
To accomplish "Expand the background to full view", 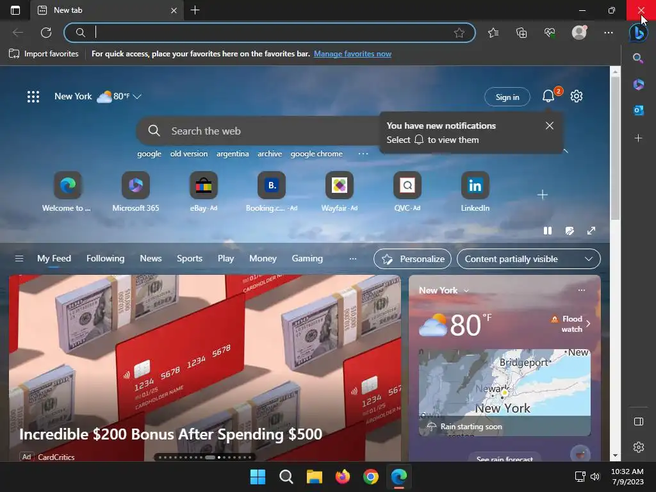I will 591,231.
